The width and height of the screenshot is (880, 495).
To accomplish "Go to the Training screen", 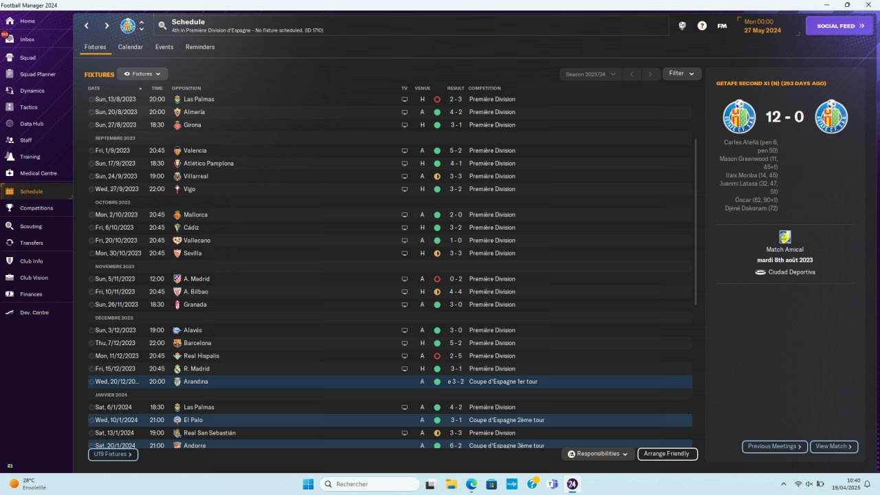I will tap(30, 157).
